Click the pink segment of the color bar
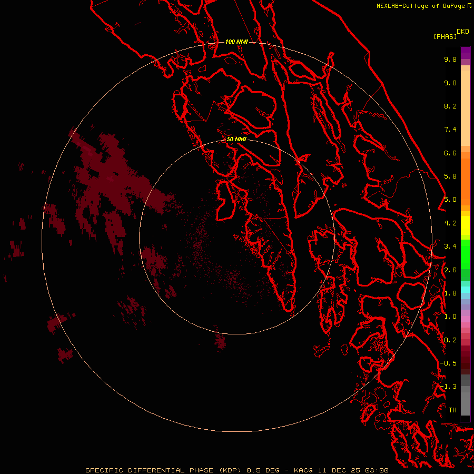 click(x=465, y=319)
